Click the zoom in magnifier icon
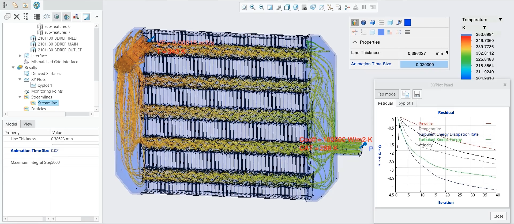Screen dimensions: 514x224 tap(253, 7)
